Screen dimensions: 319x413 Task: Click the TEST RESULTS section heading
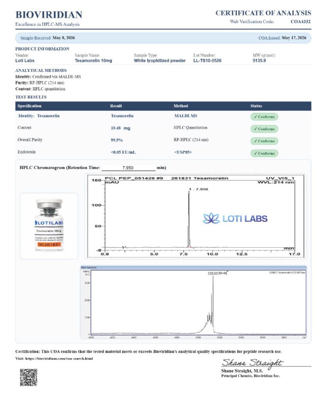(31, 97)
